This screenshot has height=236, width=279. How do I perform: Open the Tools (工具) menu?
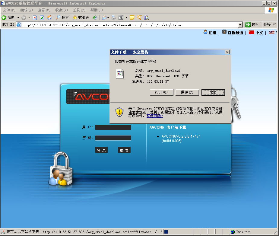(x=79, y=10)
